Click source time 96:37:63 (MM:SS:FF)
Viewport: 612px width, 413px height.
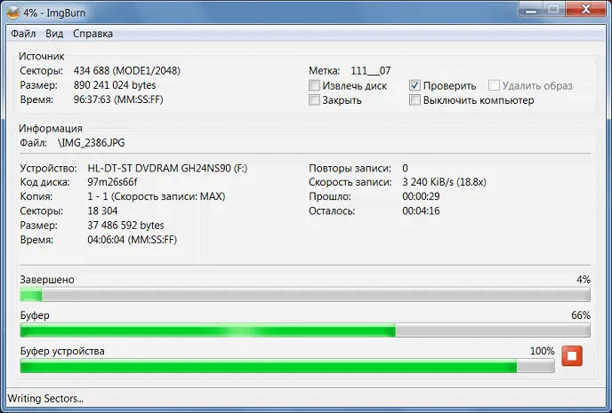coord(118,99)
